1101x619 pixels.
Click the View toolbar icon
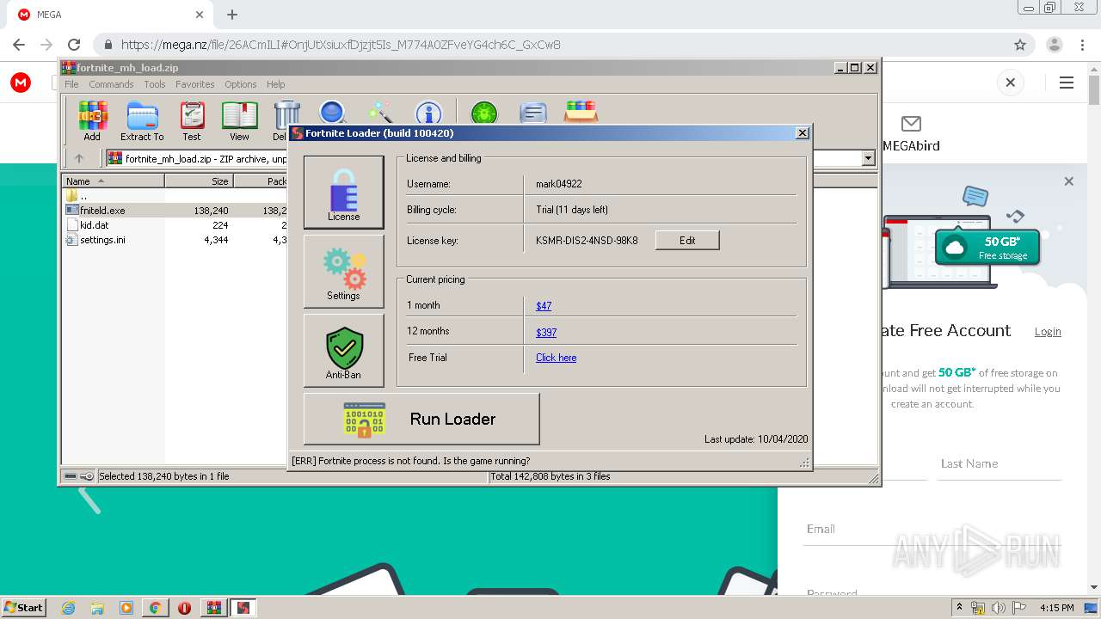coord(239,121)
